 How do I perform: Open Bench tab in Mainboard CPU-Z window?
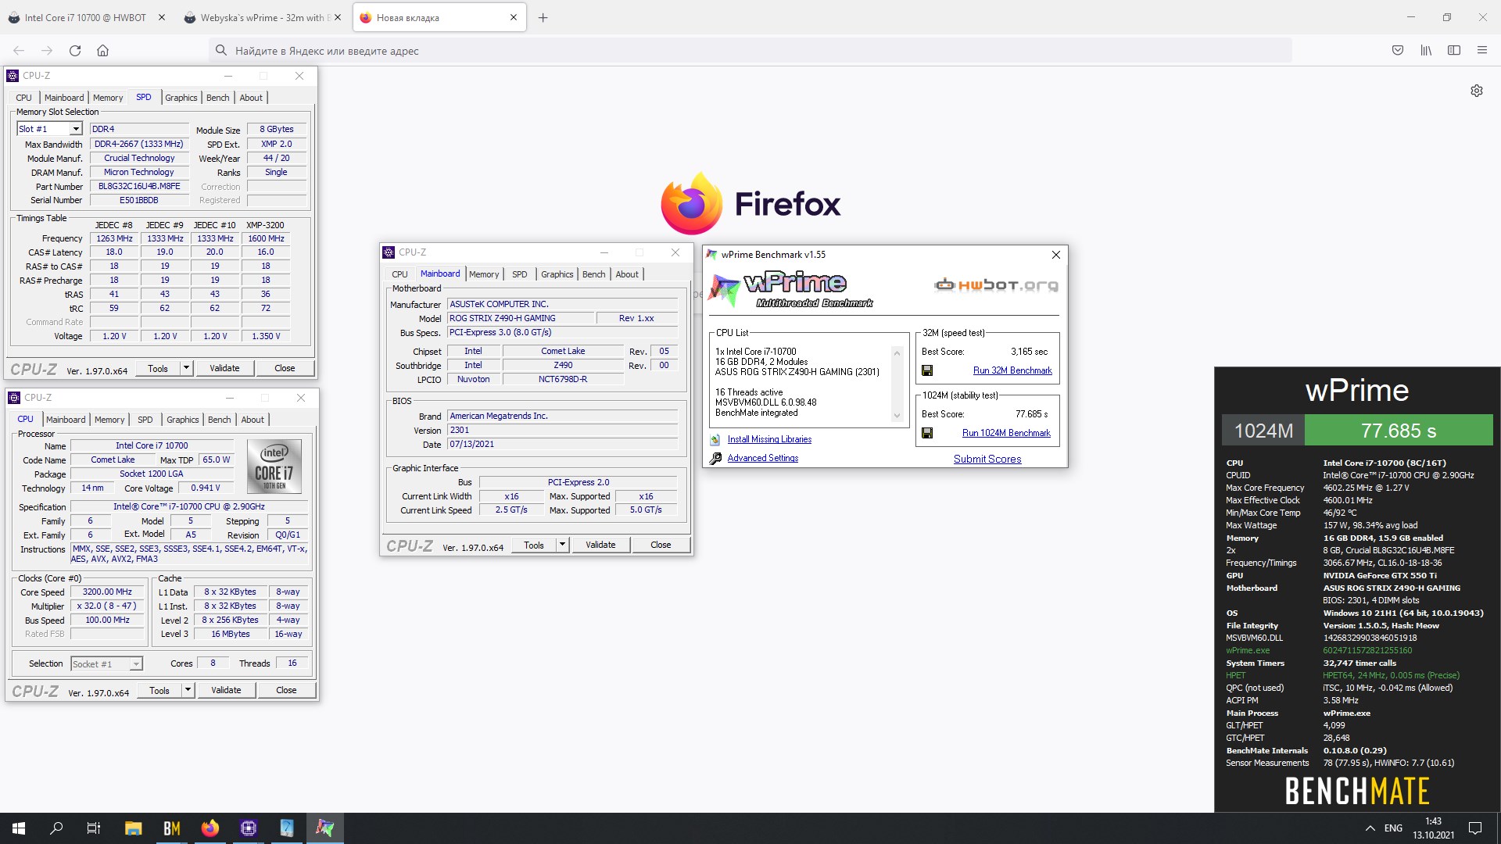tap(593, 274)
